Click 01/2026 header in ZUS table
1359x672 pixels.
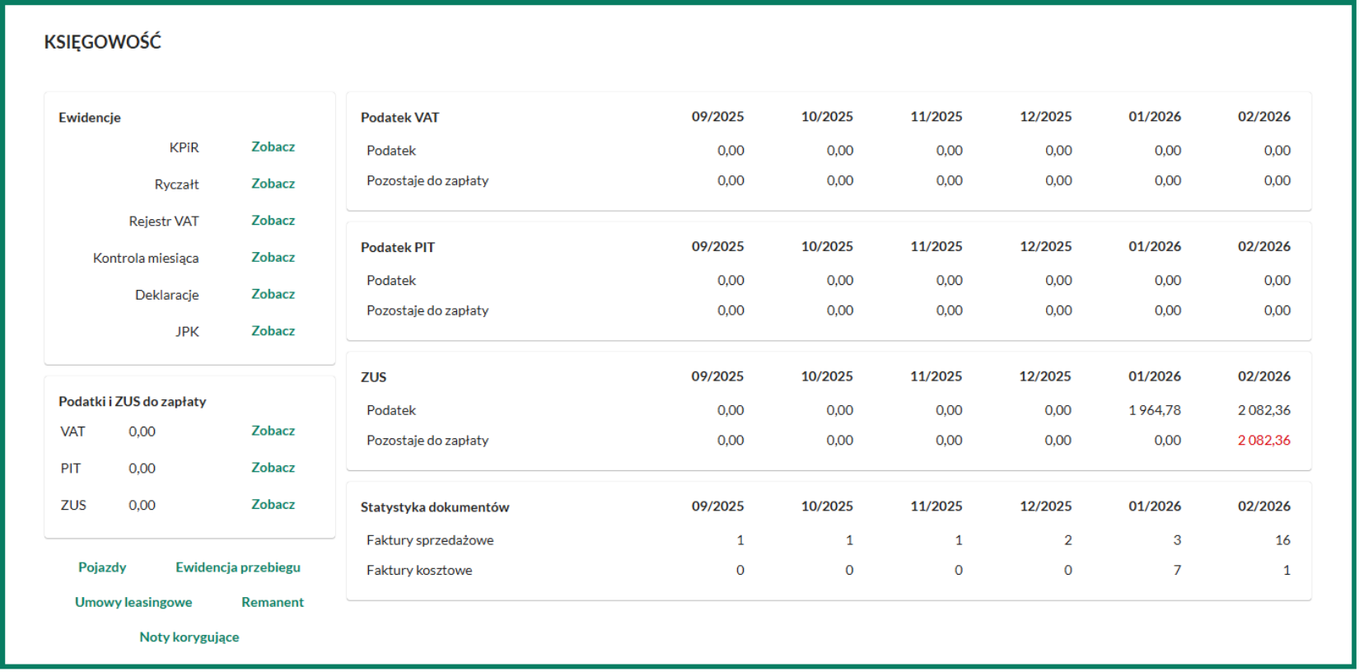click(1155, 376)
